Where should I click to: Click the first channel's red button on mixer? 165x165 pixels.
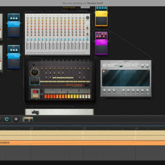pyautogui.click(x=28, y=29)
